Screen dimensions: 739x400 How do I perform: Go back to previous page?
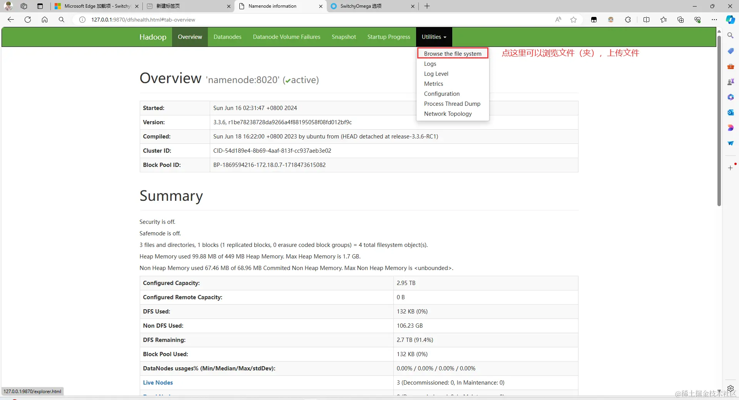click(x=11, y=20)
